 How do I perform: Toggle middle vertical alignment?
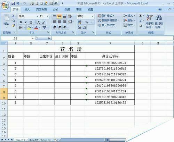click(59, 16)
